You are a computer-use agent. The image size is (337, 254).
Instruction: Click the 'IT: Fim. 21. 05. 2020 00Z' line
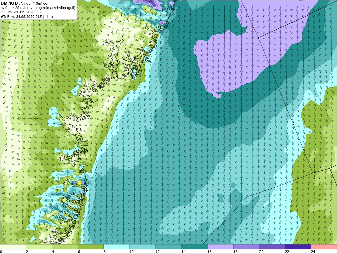point(21,12)
